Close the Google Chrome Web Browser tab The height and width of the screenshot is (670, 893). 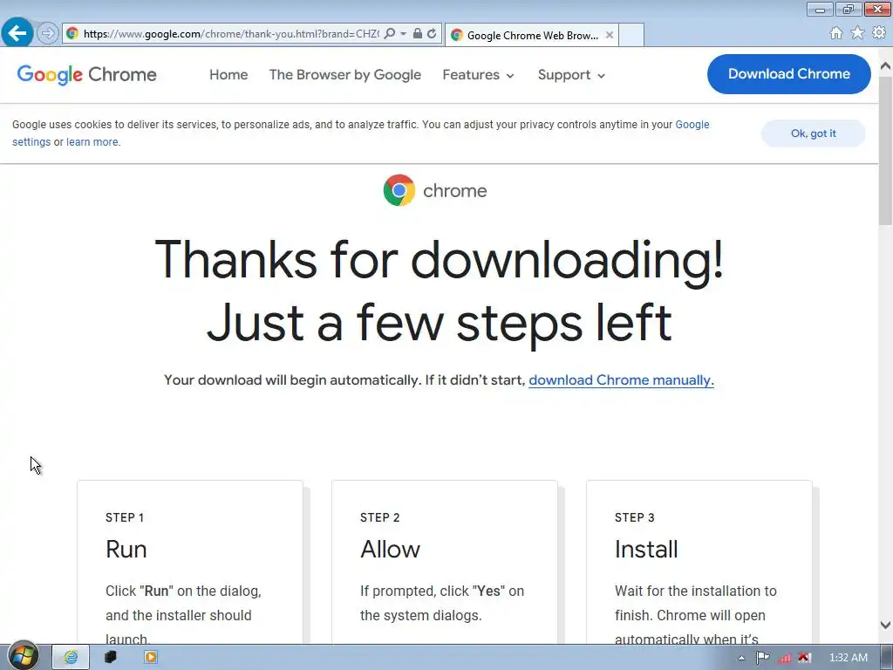pos(610,35)
